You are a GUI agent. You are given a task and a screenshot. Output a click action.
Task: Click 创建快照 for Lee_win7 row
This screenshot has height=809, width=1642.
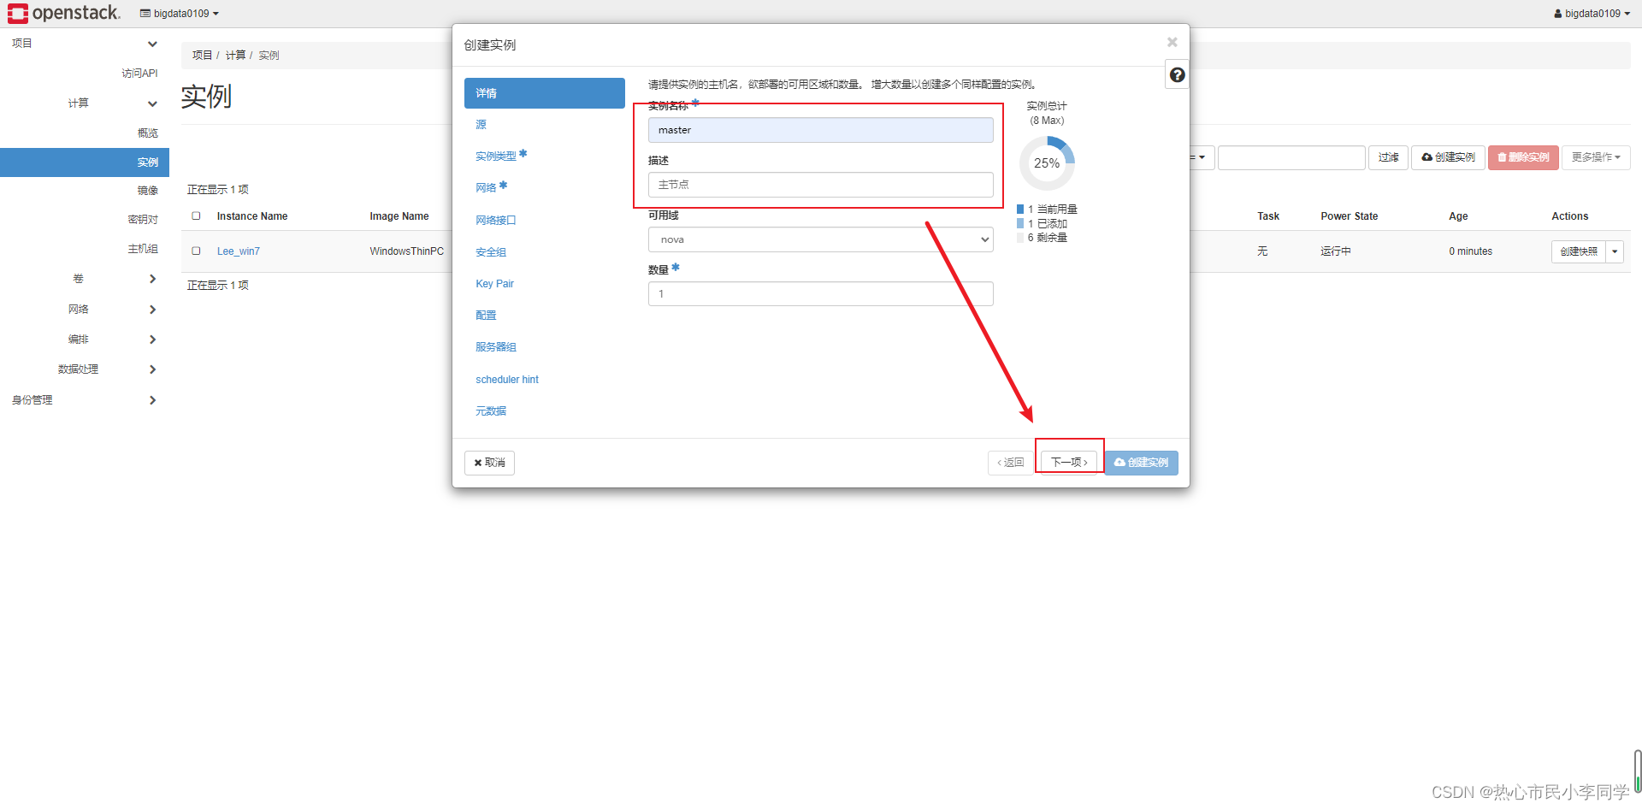[x=1578, y=251]
